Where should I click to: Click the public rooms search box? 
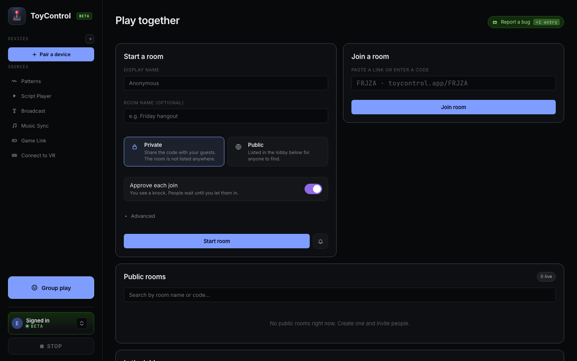pos(340,295)
